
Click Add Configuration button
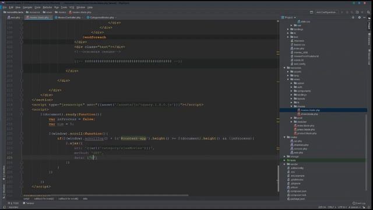(326, 12)
